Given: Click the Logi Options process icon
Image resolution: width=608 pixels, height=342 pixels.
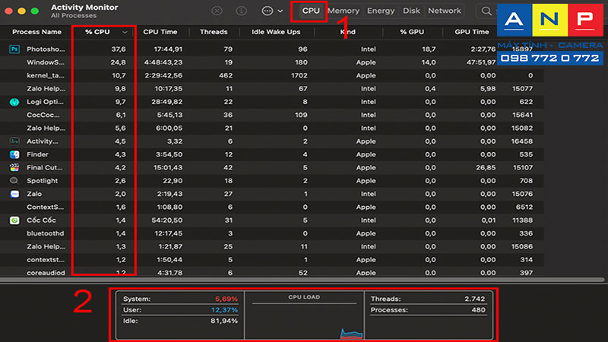Looking at the screenshot, I should coord(14,102).
